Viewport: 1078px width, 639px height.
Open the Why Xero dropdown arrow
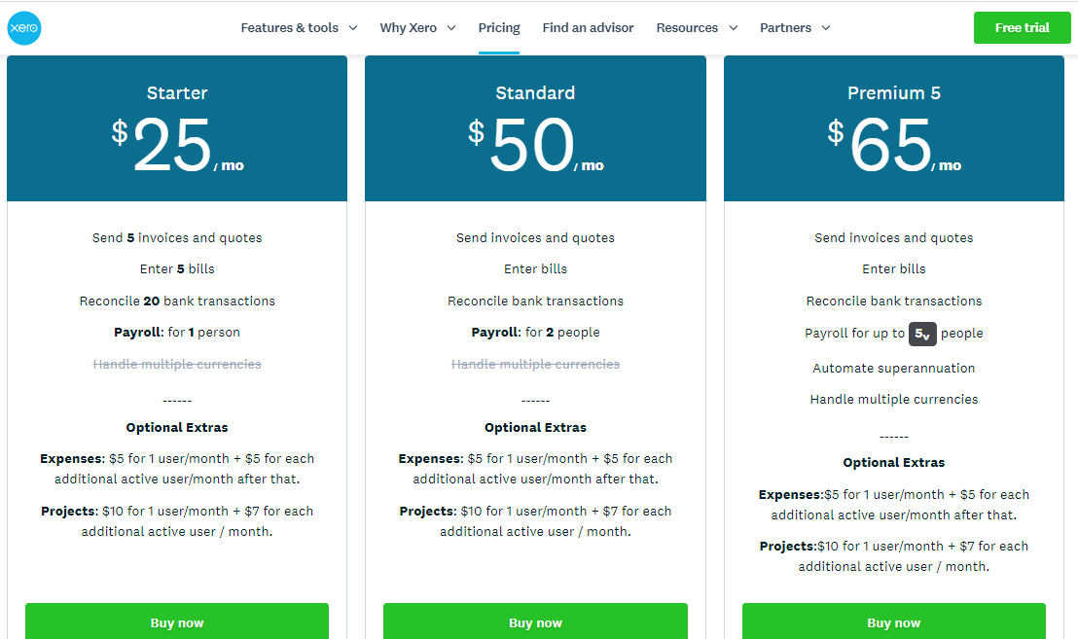(451, 28)
